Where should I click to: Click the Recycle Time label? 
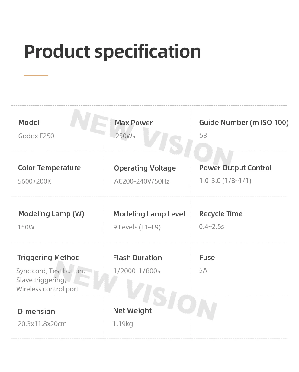221,214
